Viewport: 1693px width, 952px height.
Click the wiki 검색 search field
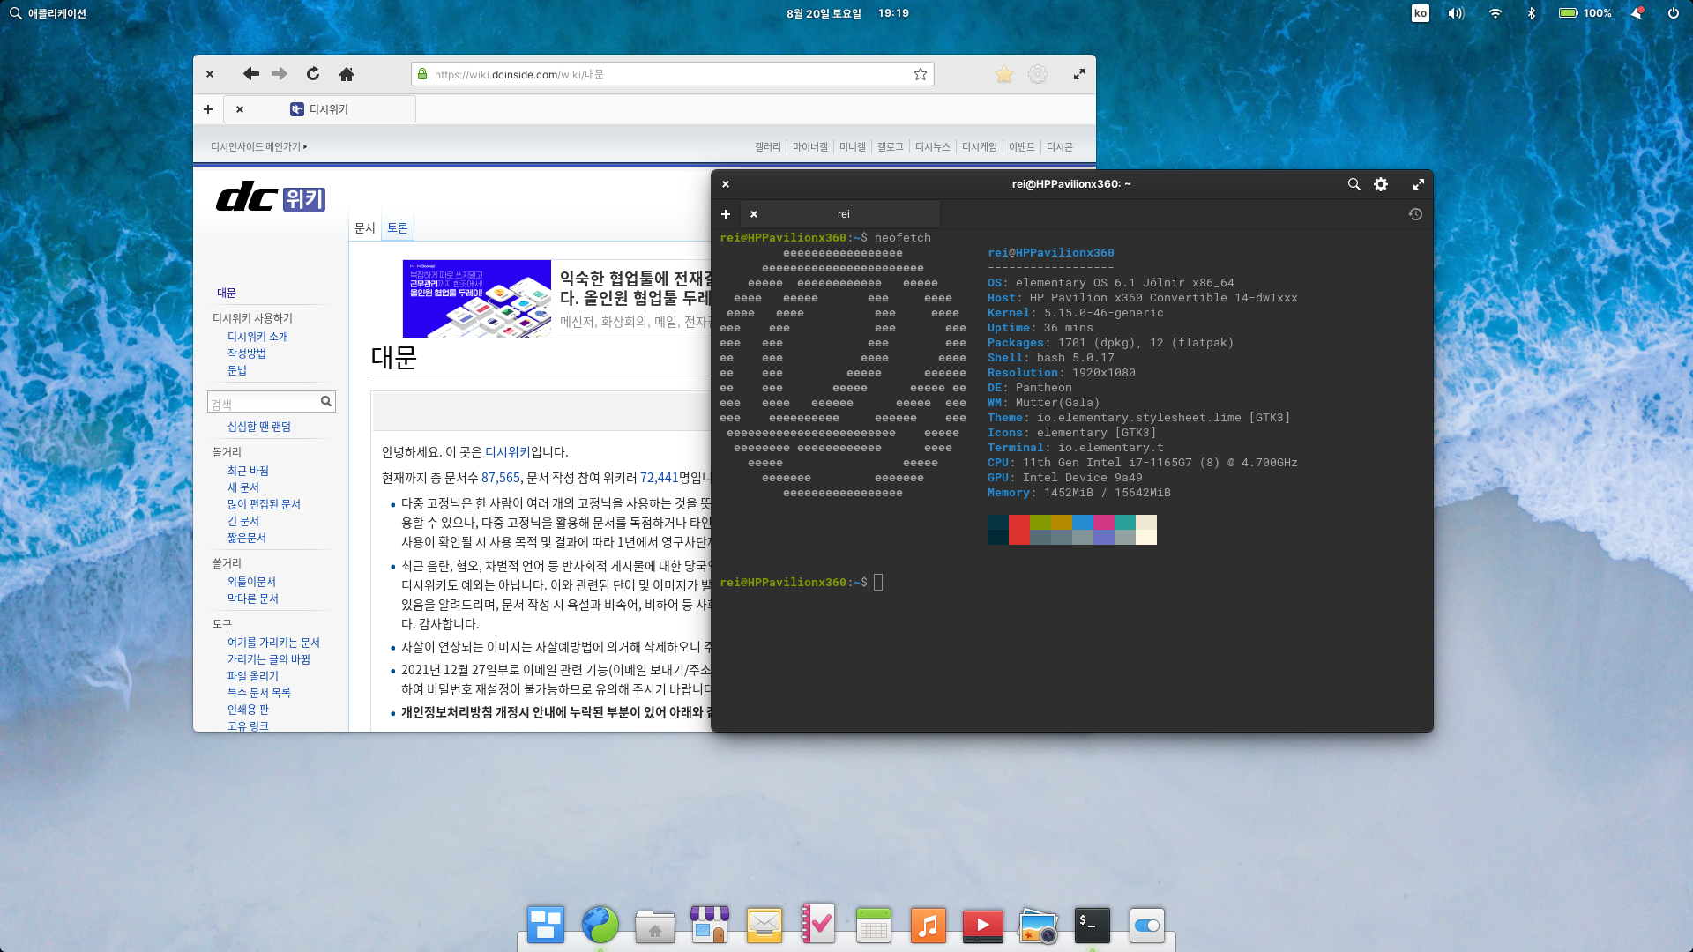[x=263, y=403]
